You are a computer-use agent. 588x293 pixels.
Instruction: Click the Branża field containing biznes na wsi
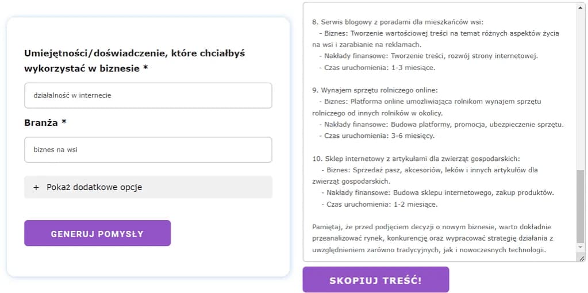coord(148,149)
